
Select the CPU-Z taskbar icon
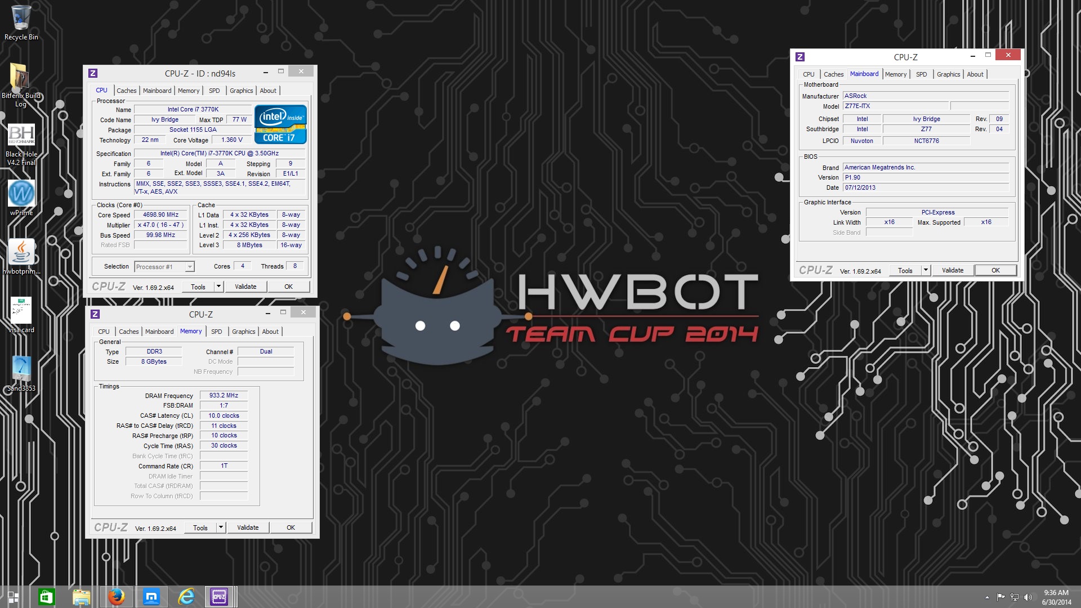(x=219, y=597)
